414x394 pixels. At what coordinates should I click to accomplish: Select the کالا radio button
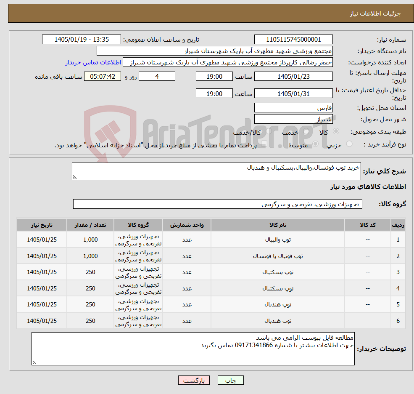pos(336,131)
